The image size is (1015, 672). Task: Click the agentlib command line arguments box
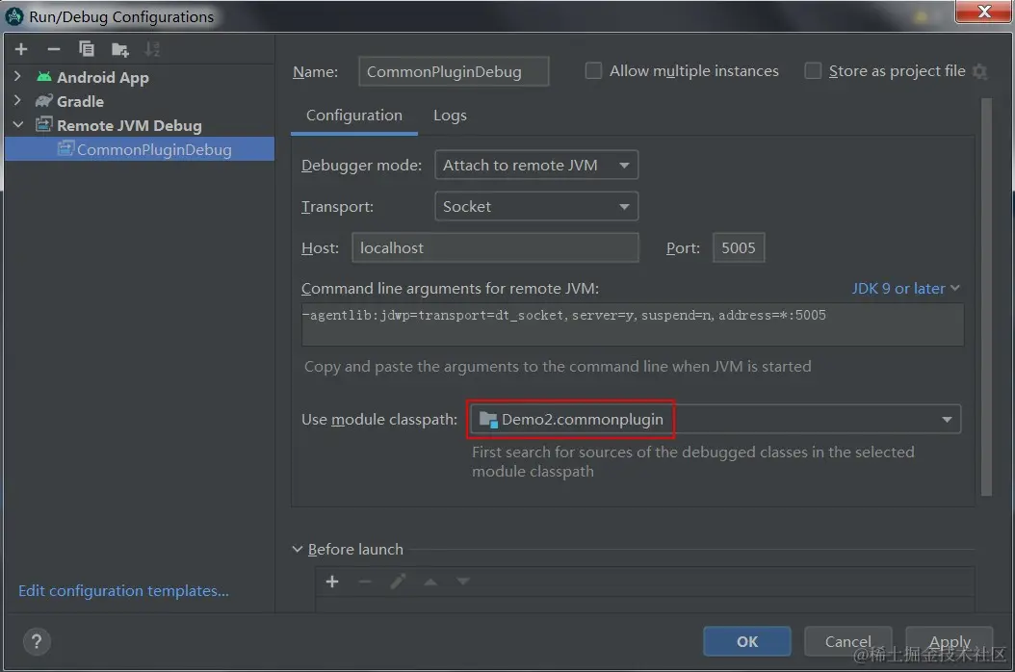[x=633, y=323]
